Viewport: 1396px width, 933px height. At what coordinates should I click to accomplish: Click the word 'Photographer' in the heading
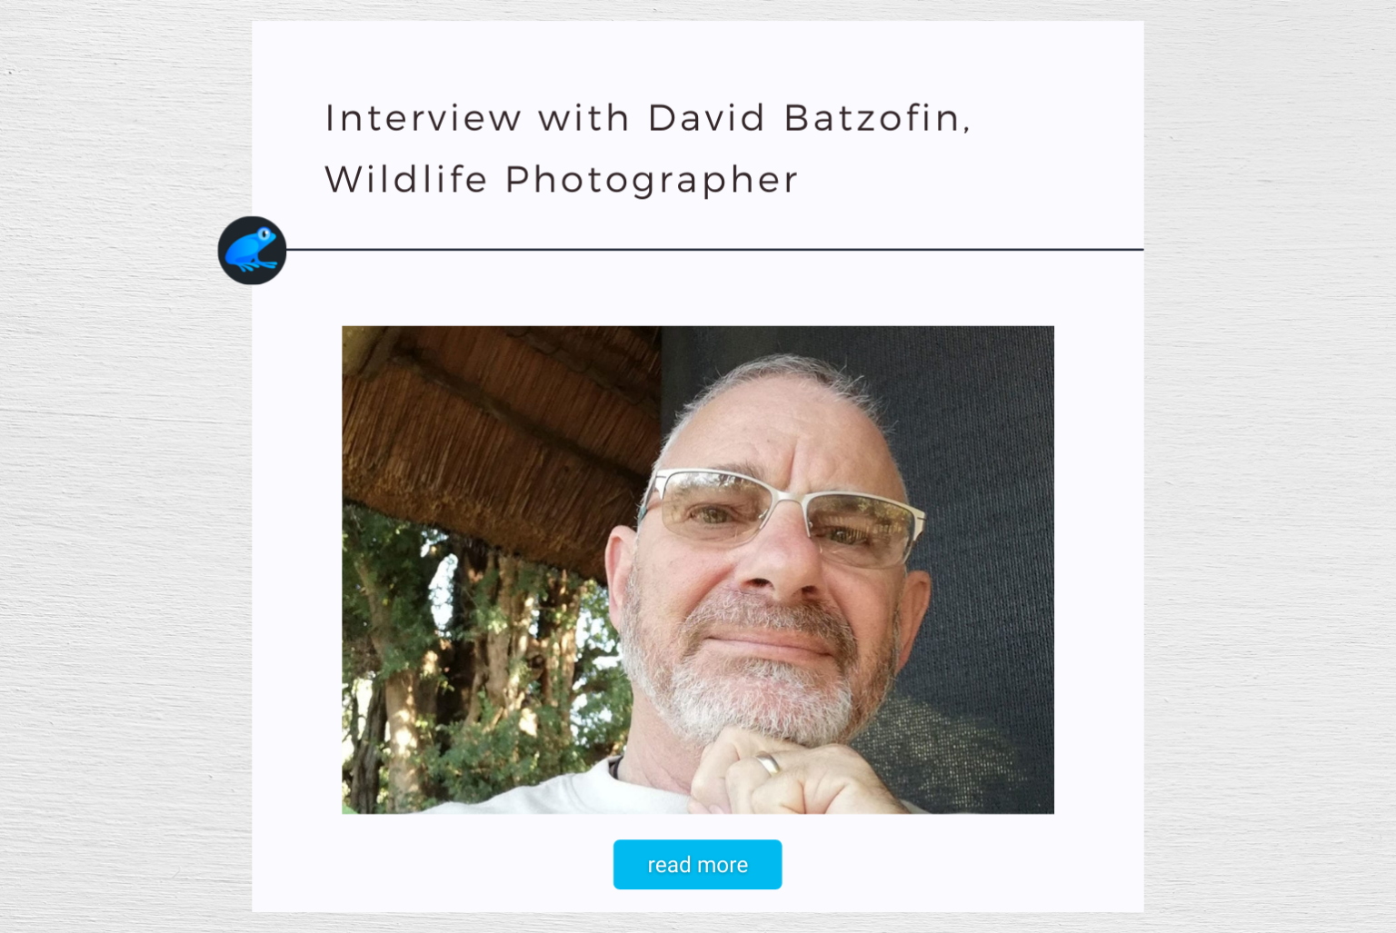coord(652,179)
